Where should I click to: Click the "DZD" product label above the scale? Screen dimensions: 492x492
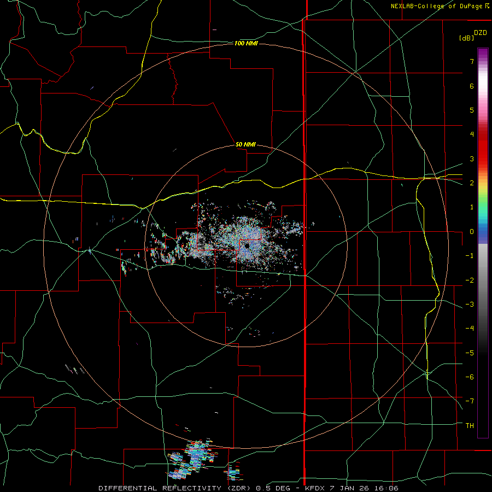pyautogui.click(x=481, y=33)
